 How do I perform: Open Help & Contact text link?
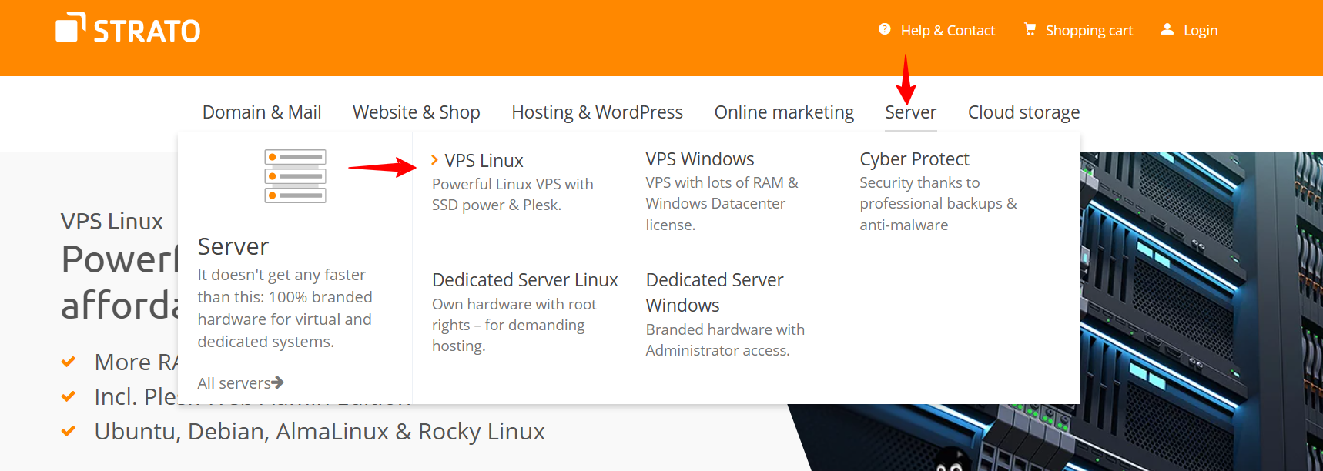click(x=947, y=31)
